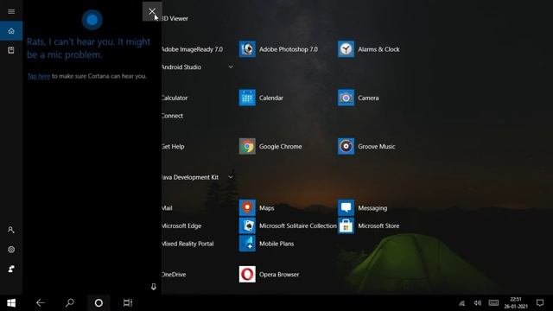Open the Mail entry
Screen dimensions: 553x311
pyautogui.click(x=167, y=208)
